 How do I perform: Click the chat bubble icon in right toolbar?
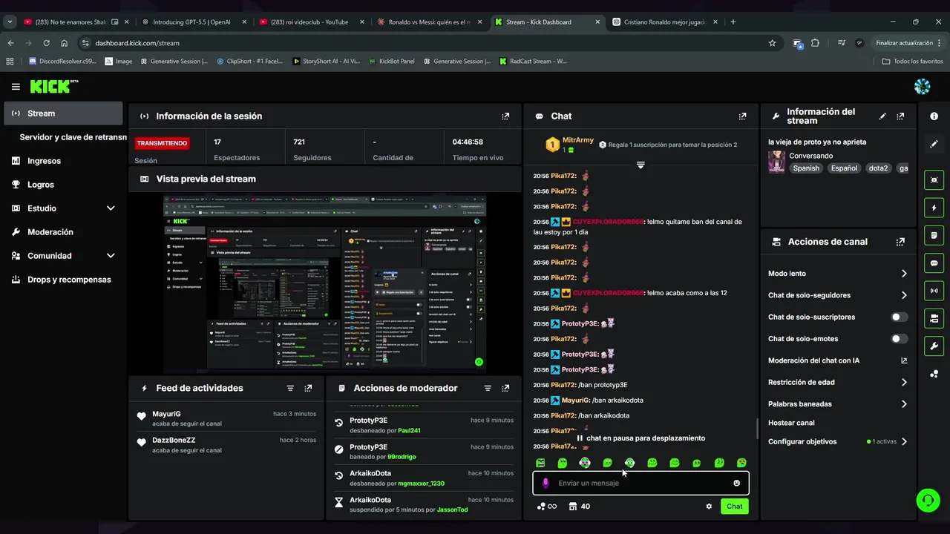pos(934,263)
